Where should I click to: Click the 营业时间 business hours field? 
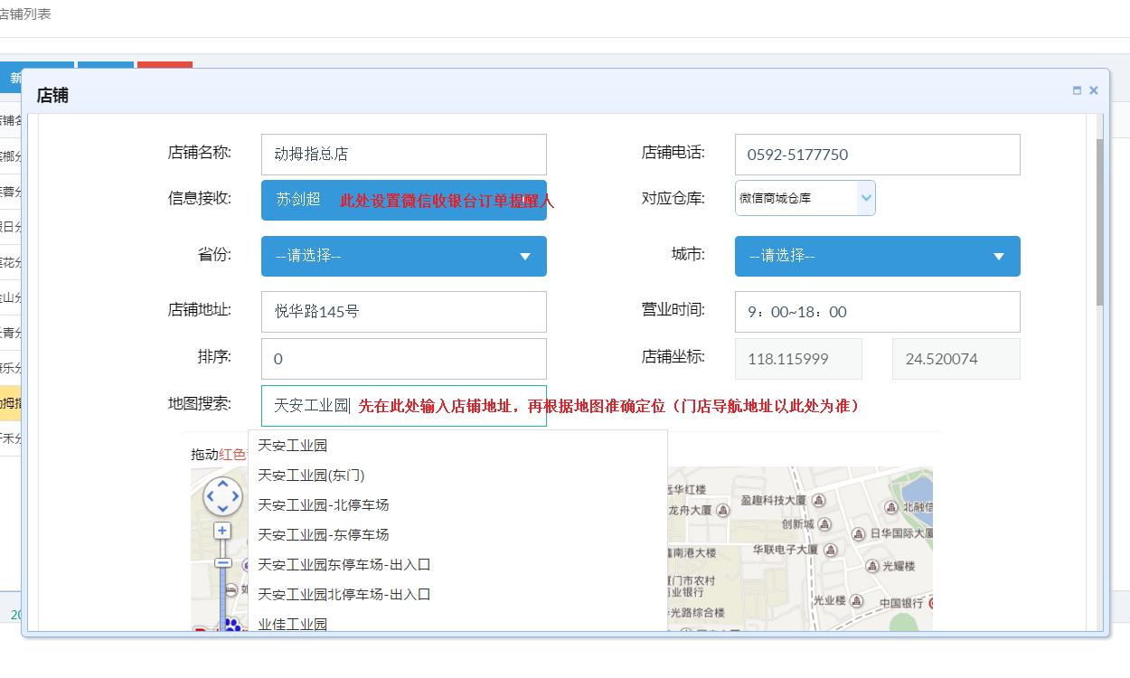[877, 312]
